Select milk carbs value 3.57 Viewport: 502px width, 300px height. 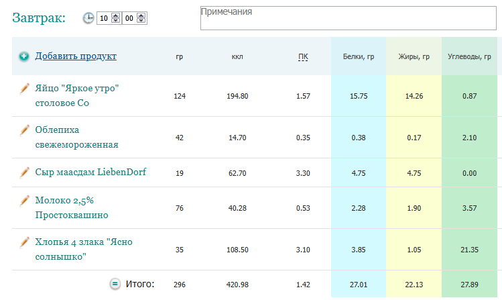tap(469, 208)
